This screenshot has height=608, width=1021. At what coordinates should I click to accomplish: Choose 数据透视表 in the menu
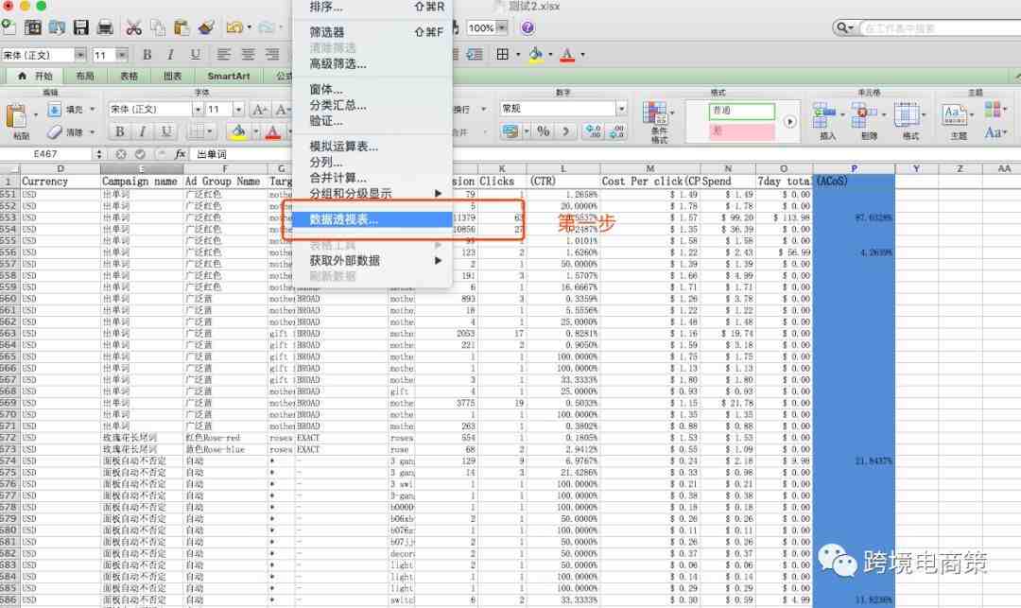372,219
